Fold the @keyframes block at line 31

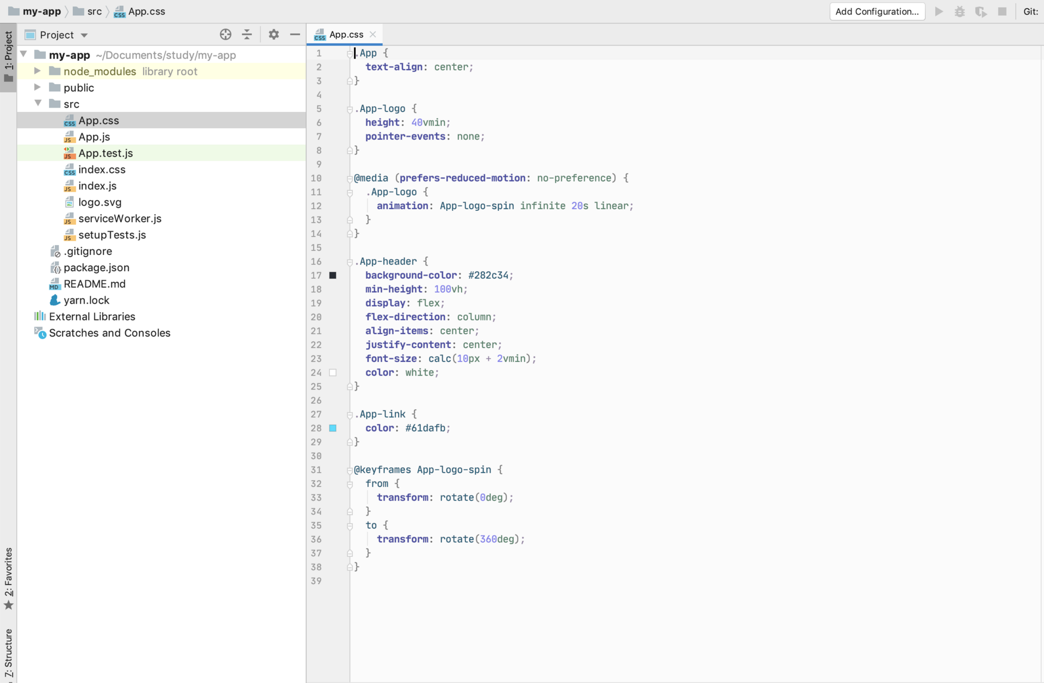point(350,470)
